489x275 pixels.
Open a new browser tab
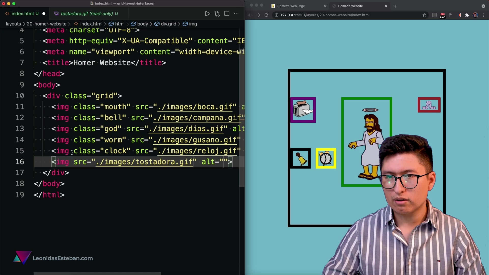(x=395, y=6)
